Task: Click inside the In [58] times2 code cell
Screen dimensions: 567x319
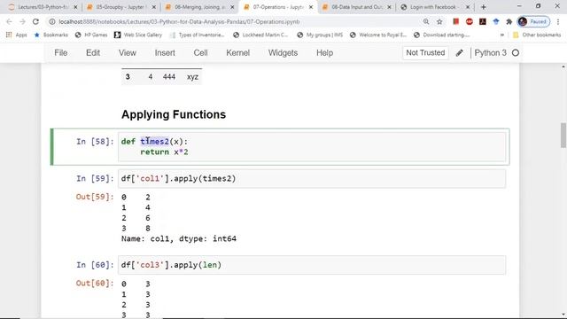Action: click(x=312, y=146)
